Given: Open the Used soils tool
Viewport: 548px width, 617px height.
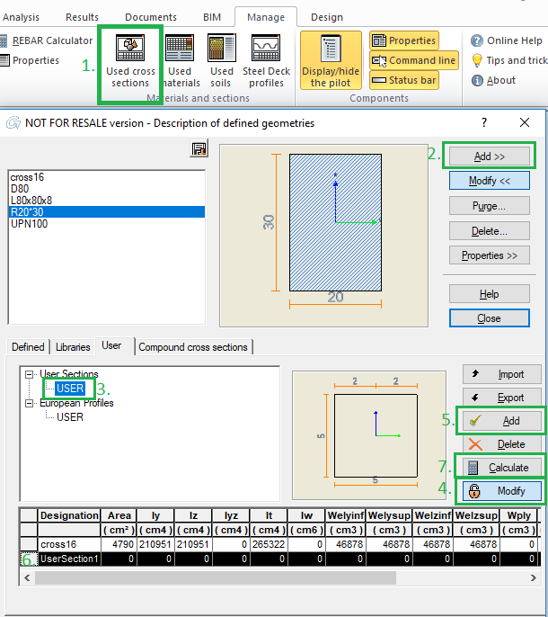Looking at the screenshot, I should pyautogui.click(x=221, y=60).
